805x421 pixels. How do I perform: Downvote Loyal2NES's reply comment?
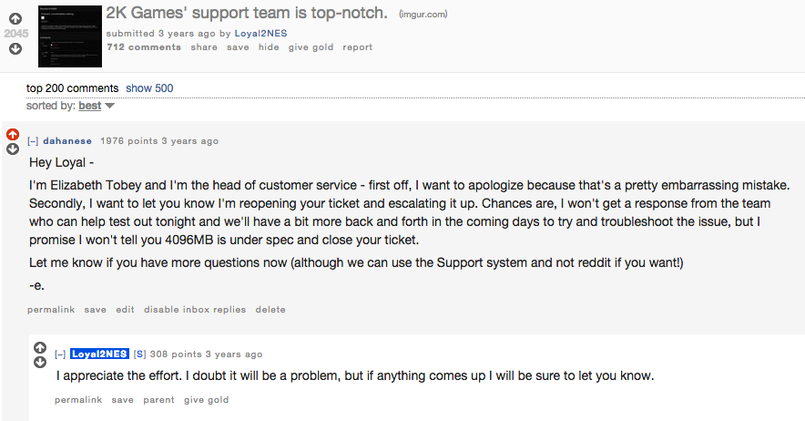[40, 363]
